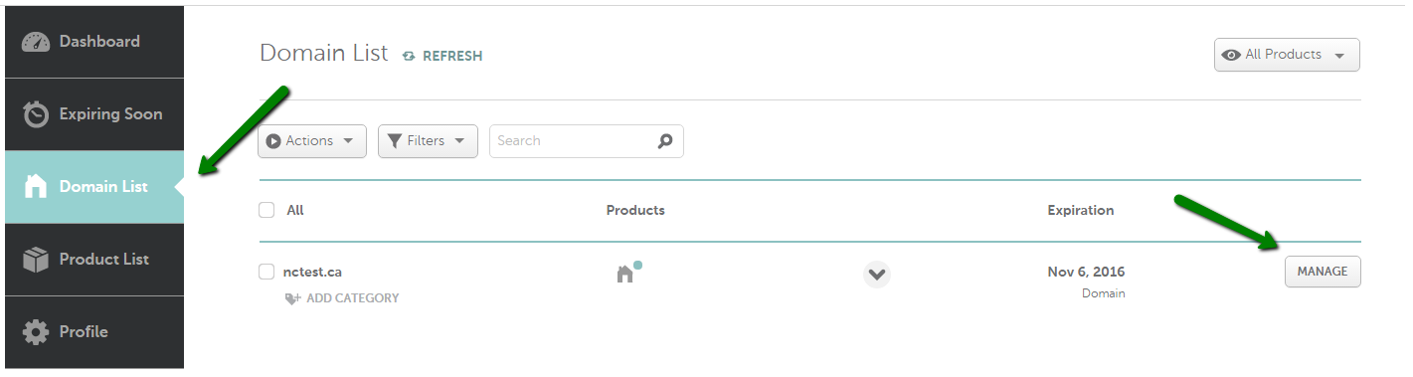Click the nctest.ca domain name
This screenshot has height=377, width=1413.
(312, 272)
